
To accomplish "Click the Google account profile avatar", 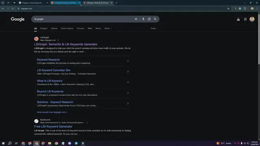I will click(252, 19).
